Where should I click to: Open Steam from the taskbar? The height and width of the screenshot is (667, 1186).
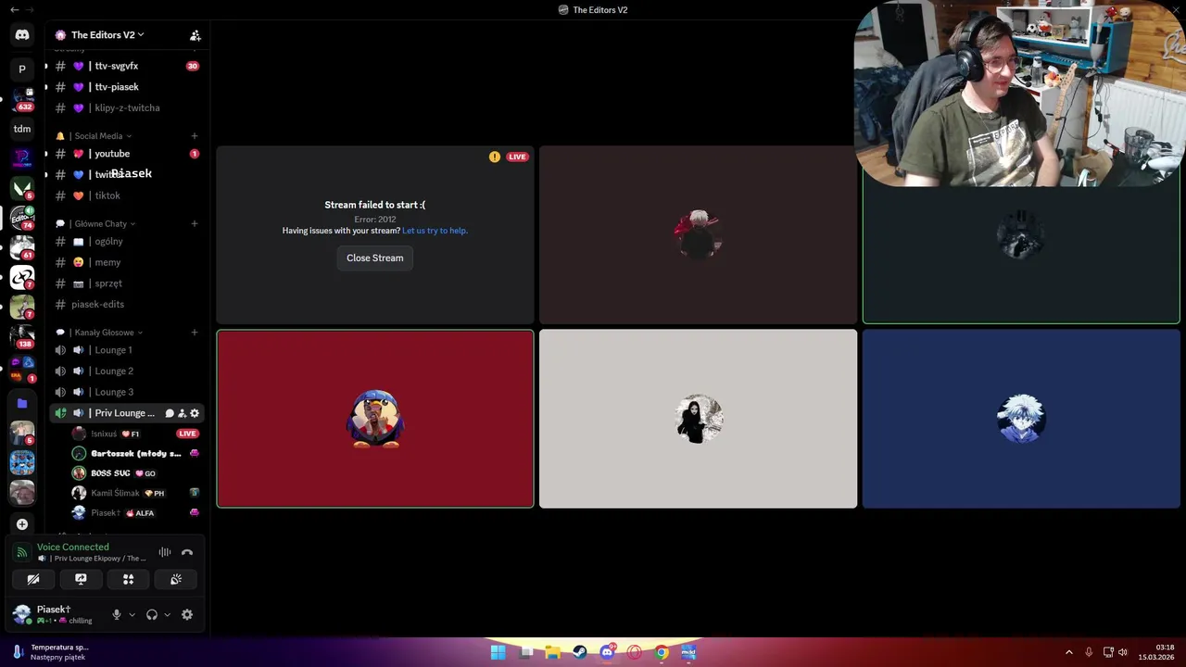click(579, 652)
